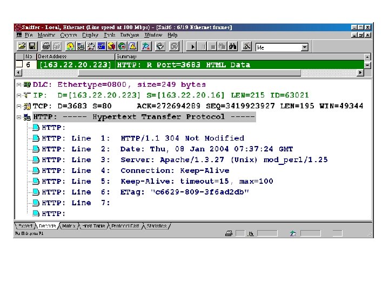Click the grayed Print Preview icon
Screen dimensions: 389x291
coord(57,46)
